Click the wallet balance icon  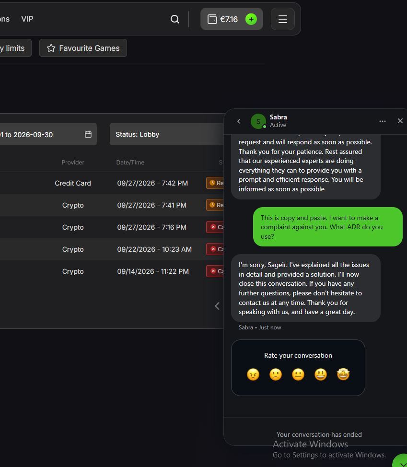coord(212,19)
